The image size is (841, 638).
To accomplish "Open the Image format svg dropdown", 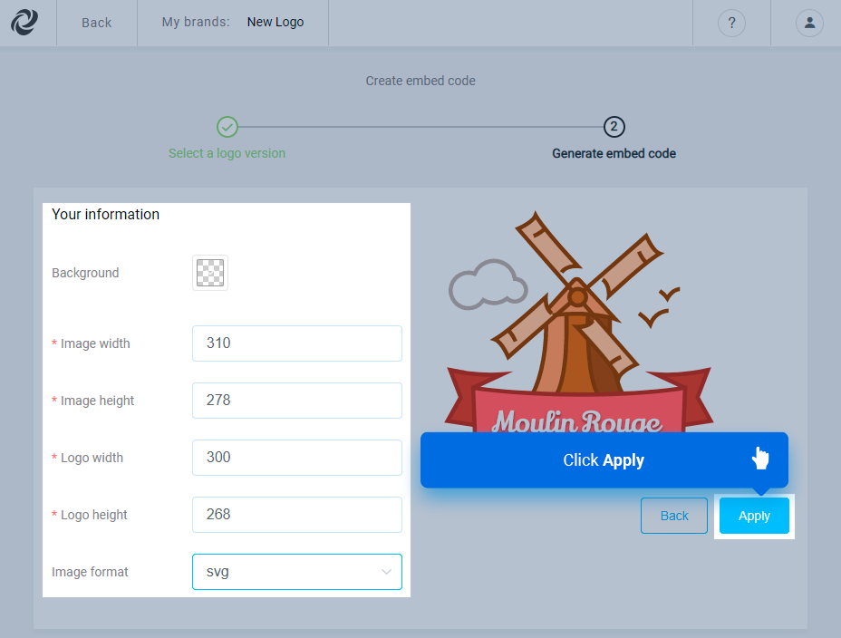I will (297, 572).
